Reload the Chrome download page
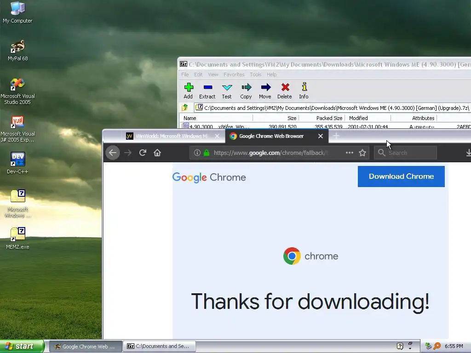 point(143,153)
